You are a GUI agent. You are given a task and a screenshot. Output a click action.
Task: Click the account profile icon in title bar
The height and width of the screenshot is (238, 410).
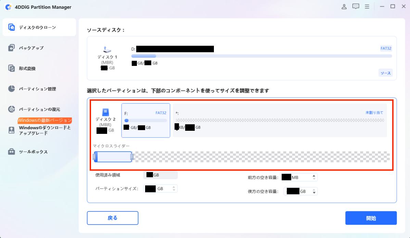pyautogui.click(x=344, y=6)
